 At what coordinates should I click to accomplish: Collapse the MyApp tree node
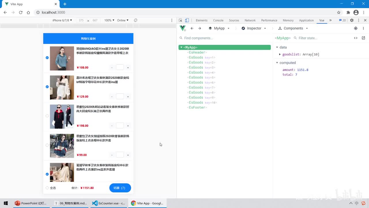coord(181,47)
